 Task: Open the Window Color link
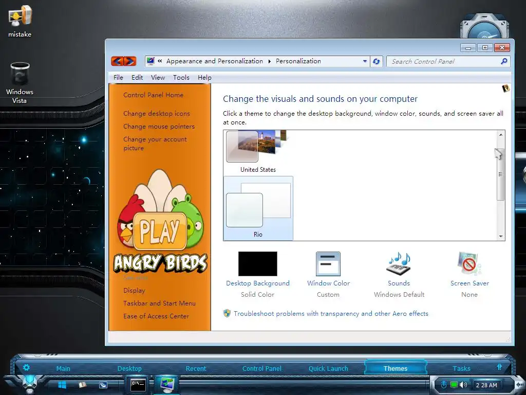point(328,283)
